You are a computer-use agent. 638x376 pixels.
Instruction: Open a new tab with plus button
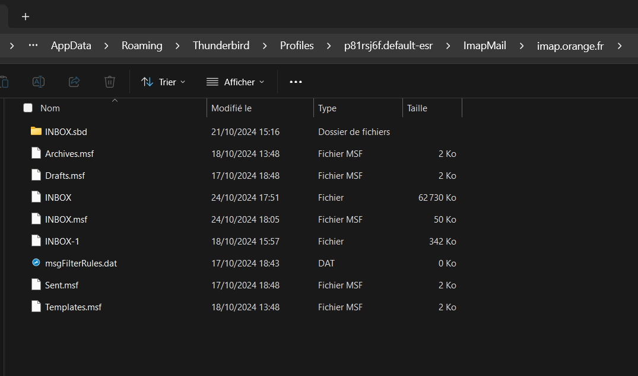point(26,17)
